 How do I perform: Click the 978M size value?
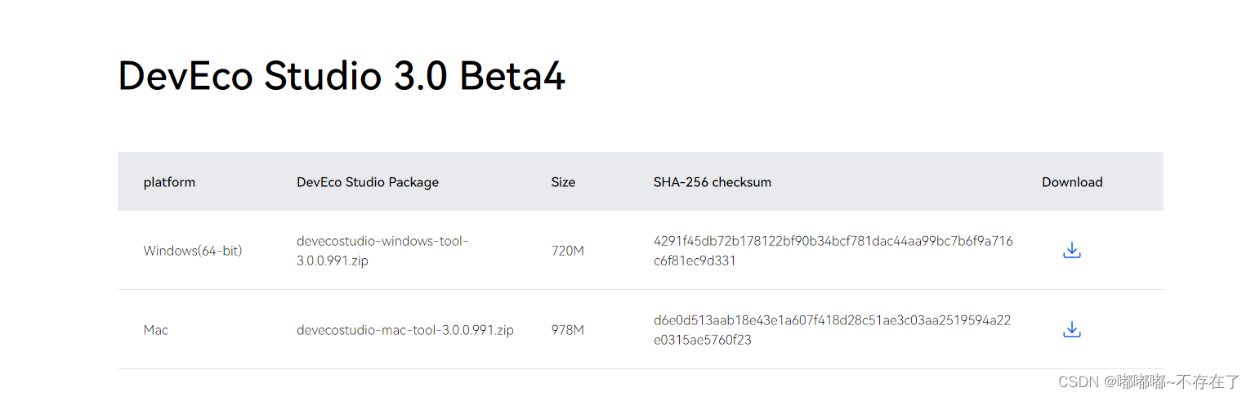tap(568, 330)
